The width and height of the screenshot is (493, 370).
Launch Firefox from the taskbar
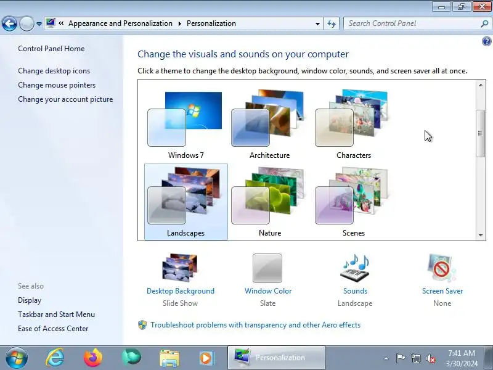[93, 358]
